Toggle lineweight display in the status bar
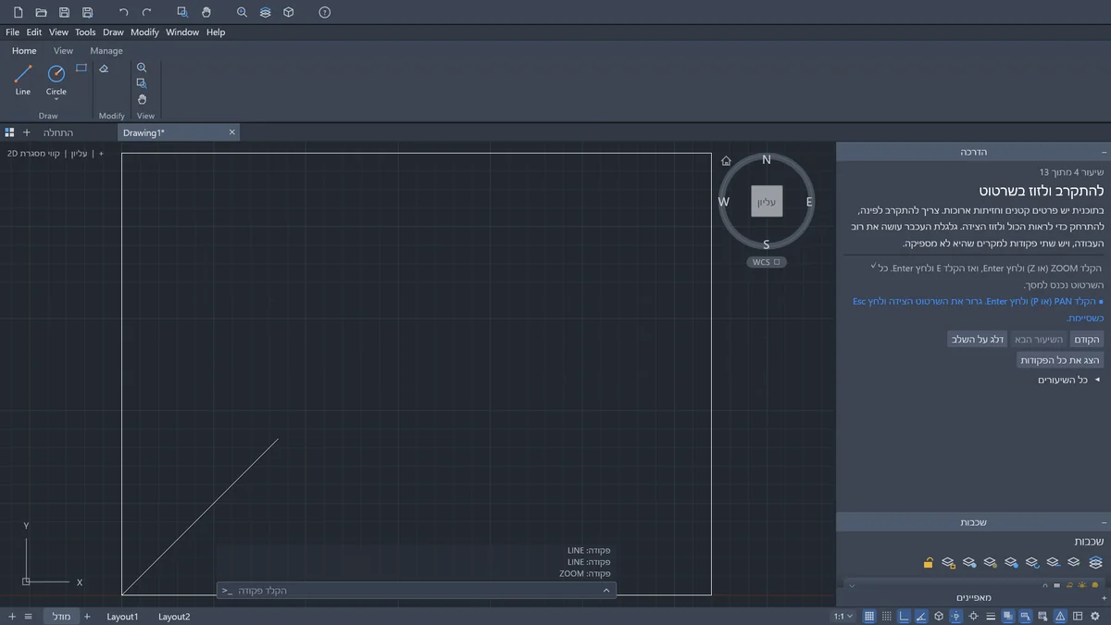Image resolution: width=1111 pixels, height=625 pixels. coord(991,617)
